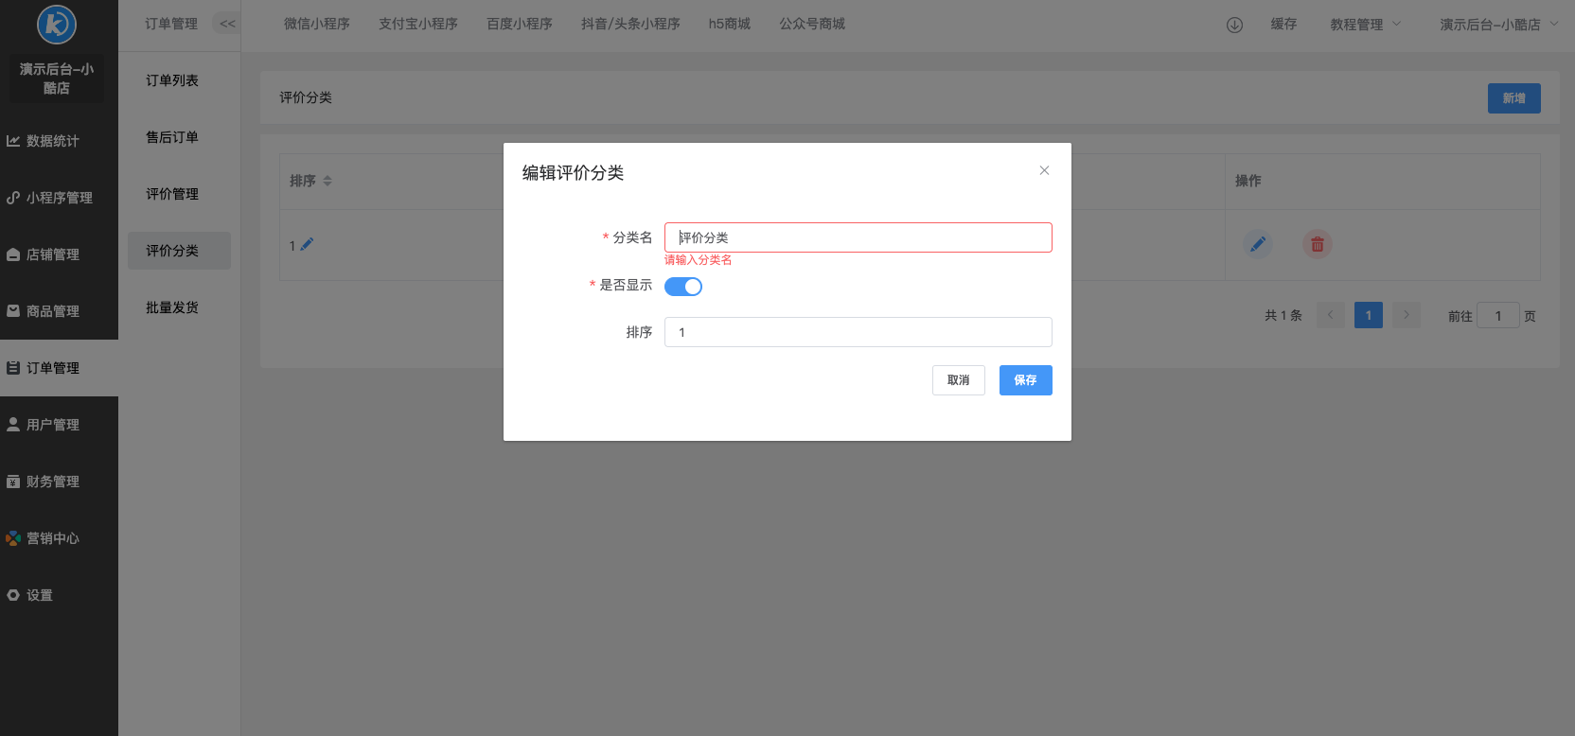1575x736 pixels.
Task: Go to next page arrow
Action: [x=1407, y=315]
